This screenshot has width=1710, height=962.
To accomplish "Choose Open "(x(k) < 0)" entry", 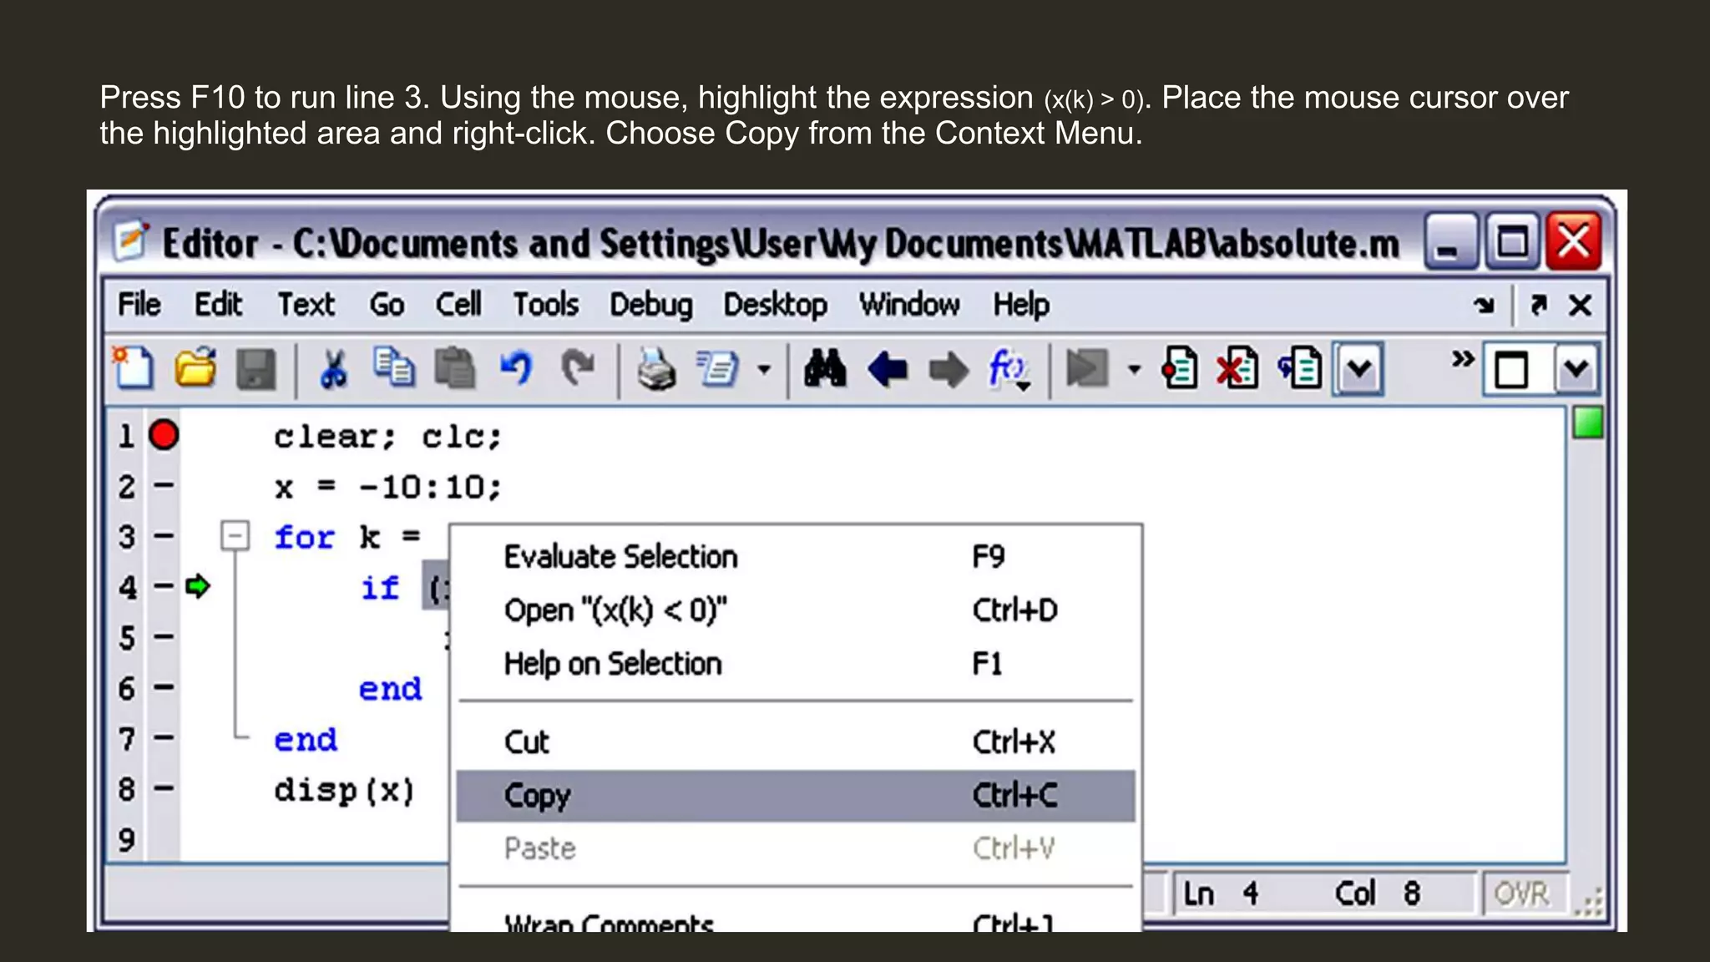I will (x=796, y=610).
